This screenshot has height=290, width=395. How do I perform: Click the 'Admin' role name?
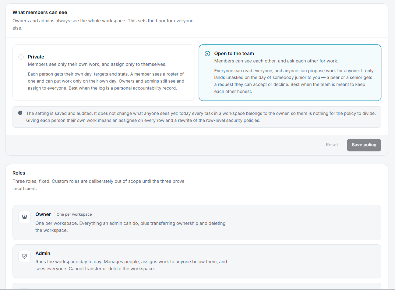click(x=43, y=253)
